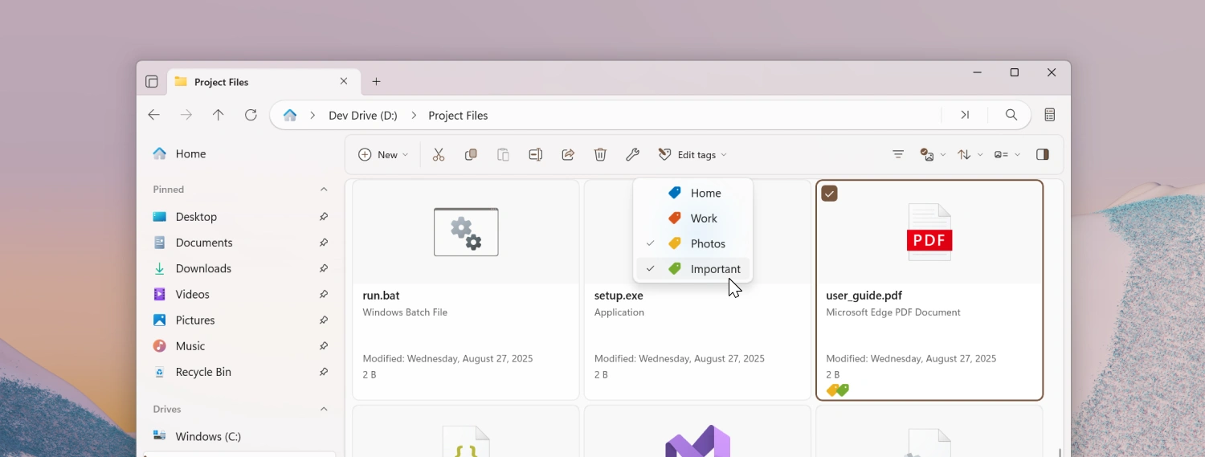Viewport: 1205px width, 457px height.
Task: Open Pictures in the sidebar
Action: click(239, 320)
